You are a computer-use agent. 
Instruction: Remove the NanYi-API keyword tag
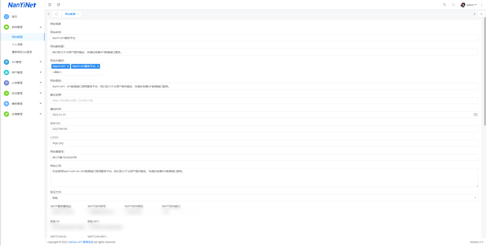(68, 66)
